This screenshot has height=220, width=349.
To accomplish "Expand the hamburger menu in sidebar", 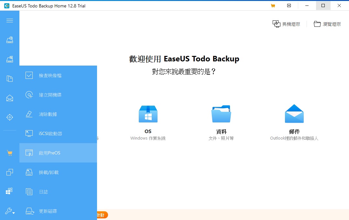I will 10,21.
